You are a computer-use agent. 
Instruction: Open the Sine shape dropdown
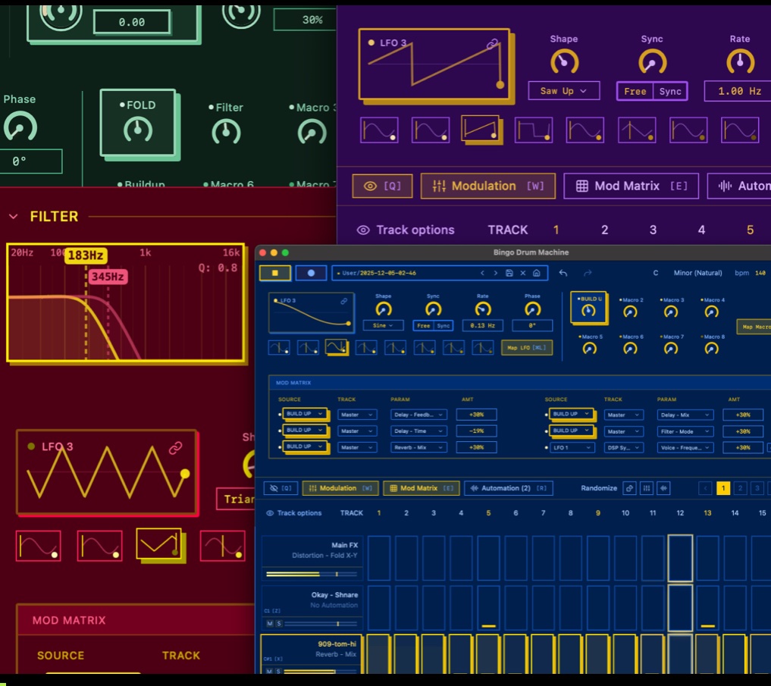pos(383,325)
